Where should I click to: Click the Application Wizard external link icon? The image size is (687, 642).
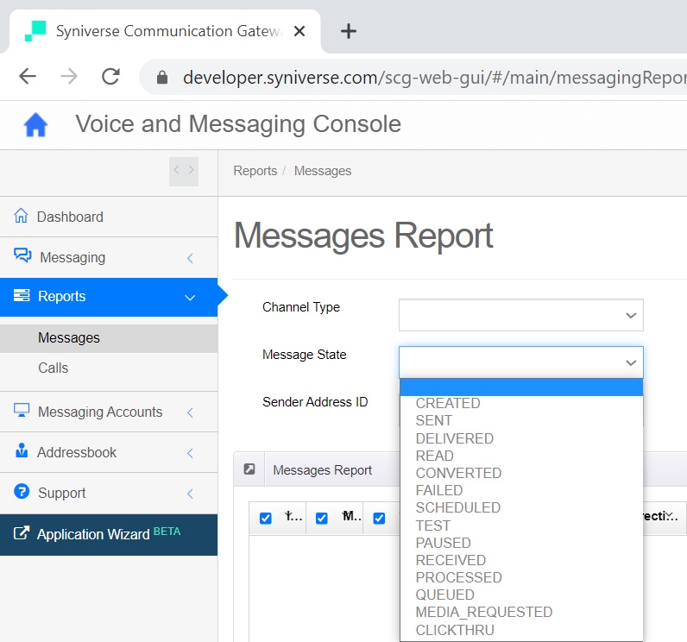[x=22, y=533]
